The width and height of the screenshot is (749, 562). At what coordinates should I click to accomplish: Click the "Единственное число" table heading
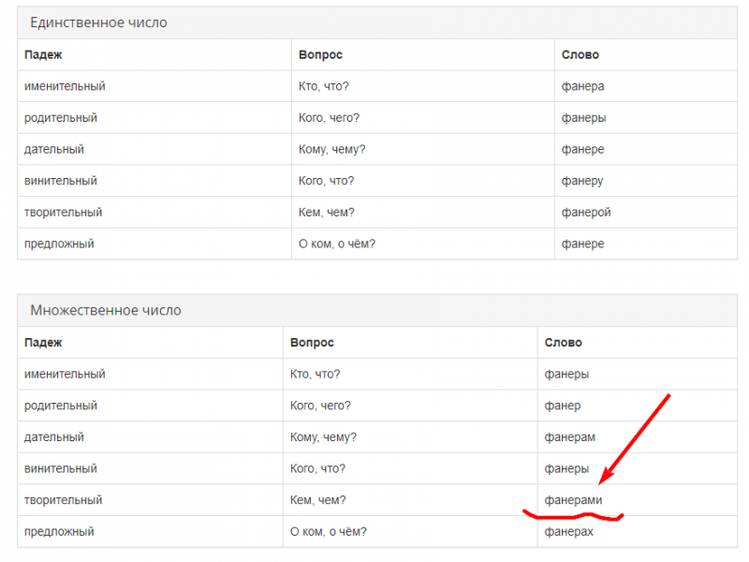(98, 22)
